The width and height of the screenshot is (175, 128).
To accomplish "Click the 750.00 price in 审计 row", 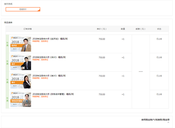I will [x=102, y=76].
